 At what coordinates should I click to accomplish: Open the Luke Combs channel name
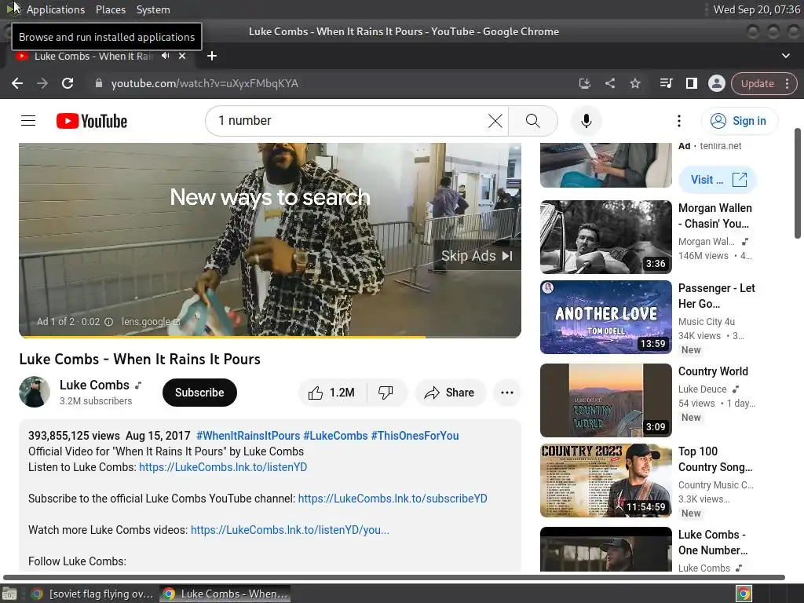[x=94, y=385]
